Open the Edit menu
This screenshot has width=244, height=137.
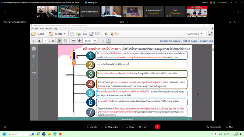[x=37, y=29]
